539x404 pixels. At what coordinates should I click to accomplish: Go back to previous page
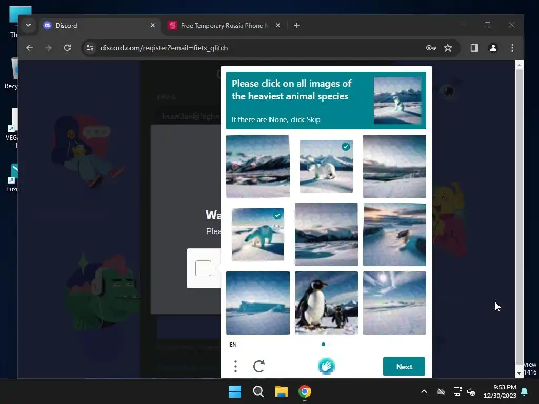(29, 48)
